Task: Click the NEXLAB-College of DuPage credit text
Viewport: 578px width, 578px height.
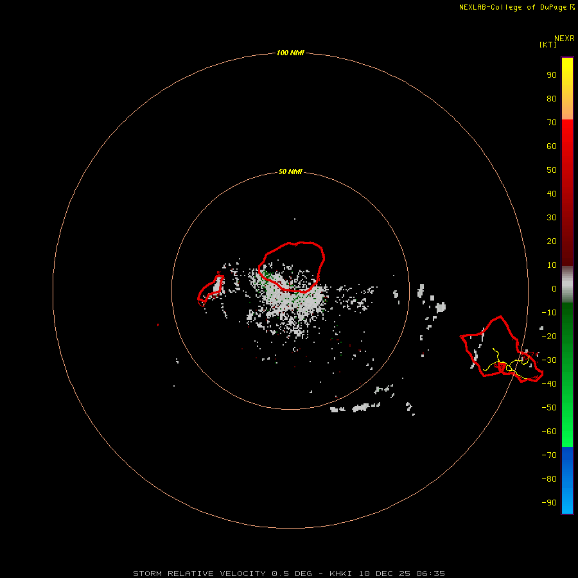Action: click(512, 7)
